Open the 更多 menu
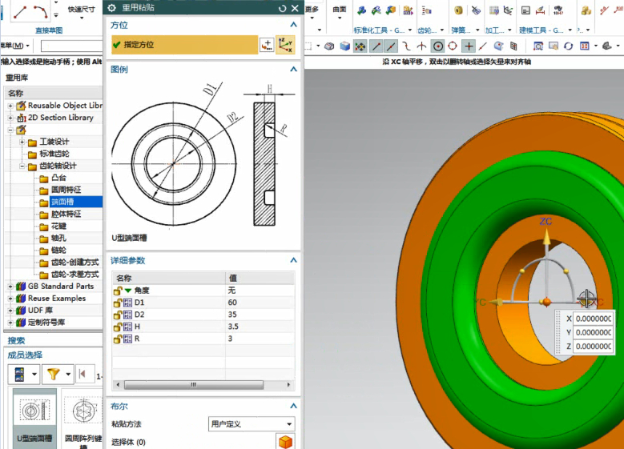 point(312,12)
